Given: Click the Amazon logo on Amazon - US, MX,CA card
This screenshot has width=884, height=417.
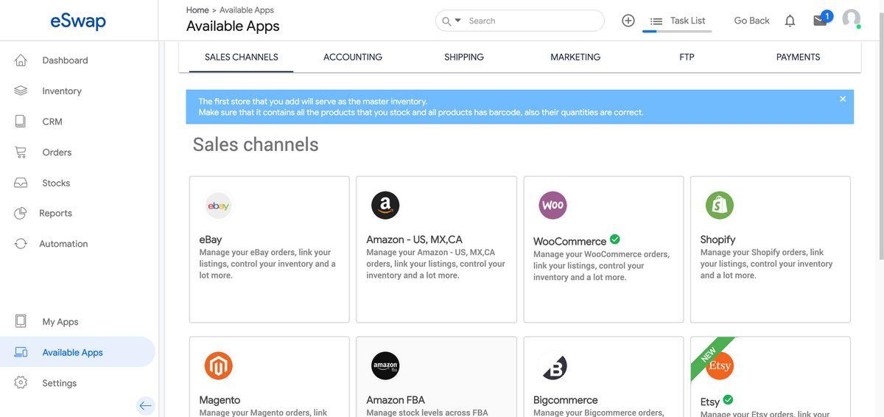Looking at the screenshot, I should click(385, 206).
